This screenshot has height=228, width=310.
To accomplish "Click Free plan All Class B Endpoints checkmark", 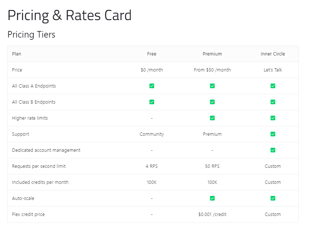I will 152,102.
